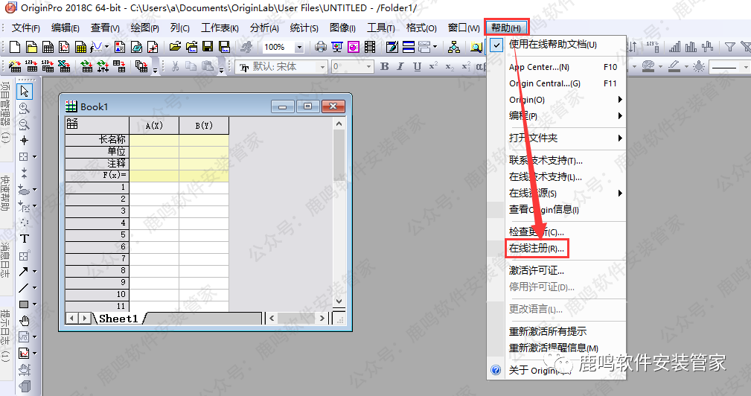Screen dimensions: 751x396
Task: Click the 长名称 cell under column A(X)
Action: tap(154, 139)
